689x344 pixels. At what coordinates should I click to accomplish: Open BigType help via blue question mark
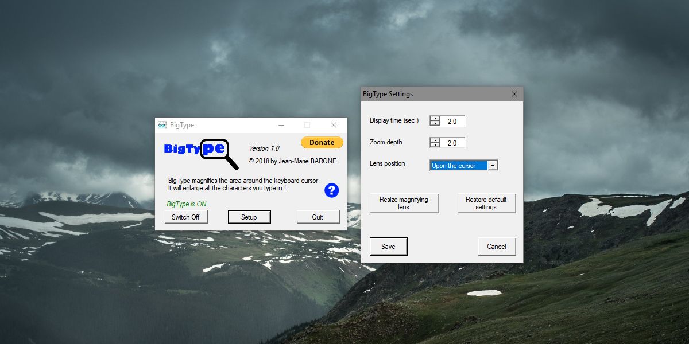point(331,190)
